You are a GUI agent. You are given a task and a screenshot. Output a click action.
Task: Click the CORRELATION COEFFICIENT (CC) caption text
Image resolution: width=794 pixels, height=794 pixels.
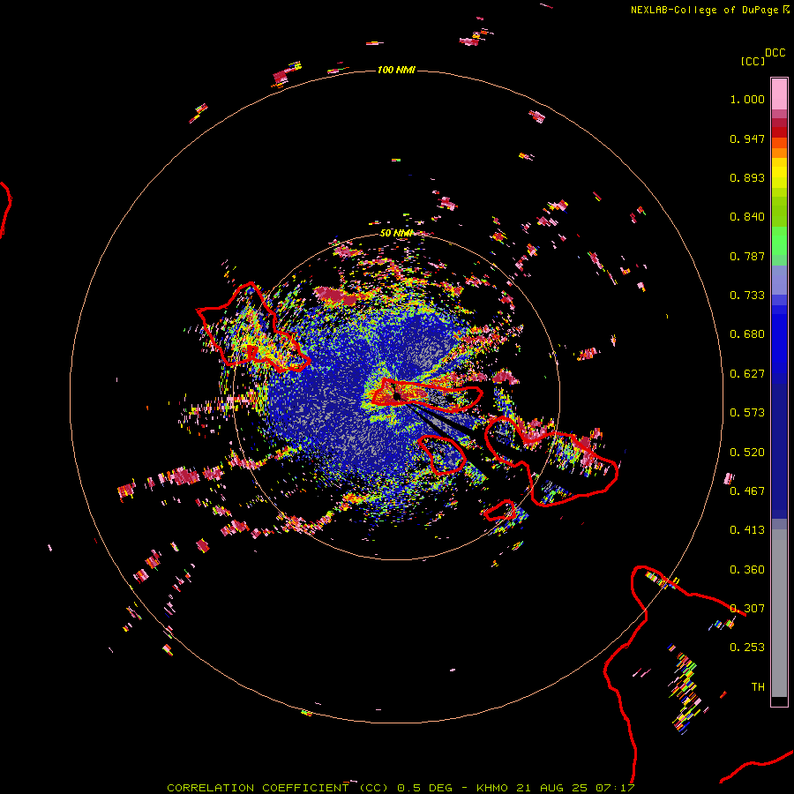(x=278, y=788)
